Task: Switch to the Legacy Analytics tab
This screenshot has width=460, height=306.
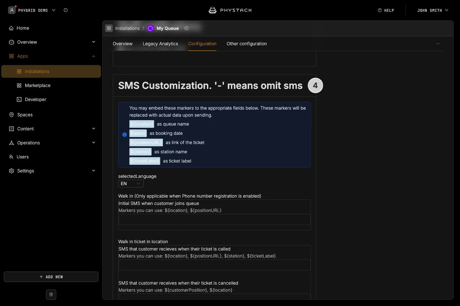Action: coord(160,44)
